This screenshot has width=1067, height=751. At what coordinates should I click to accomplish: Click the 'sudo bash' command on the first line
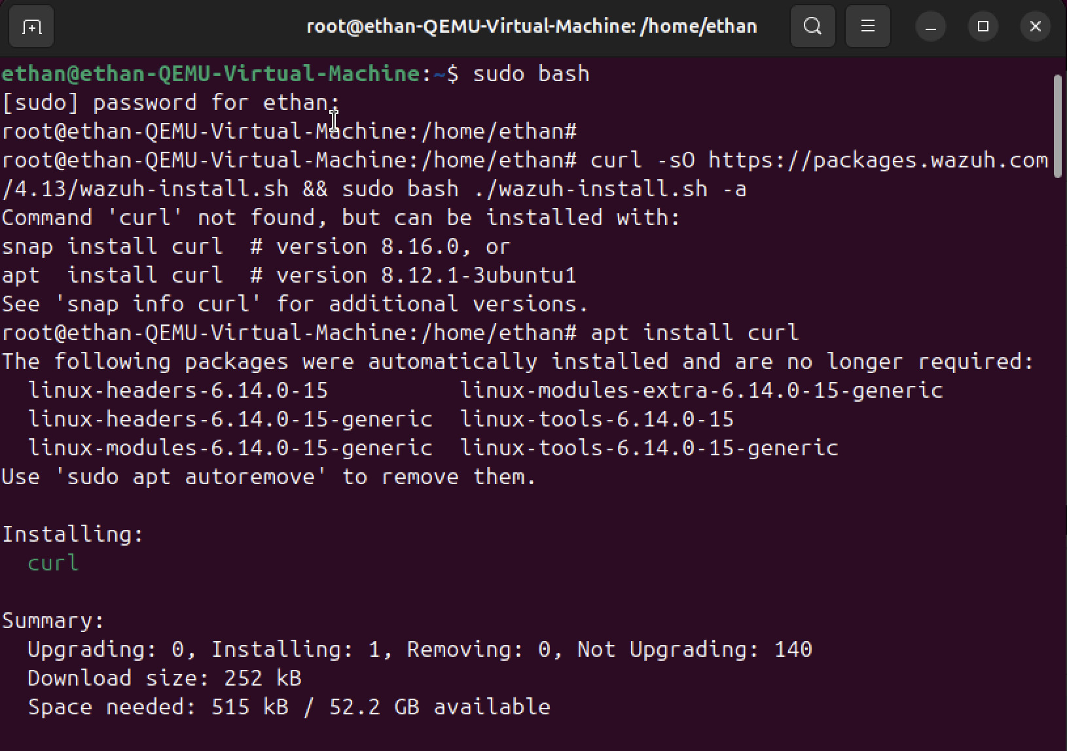pos(531,74)
